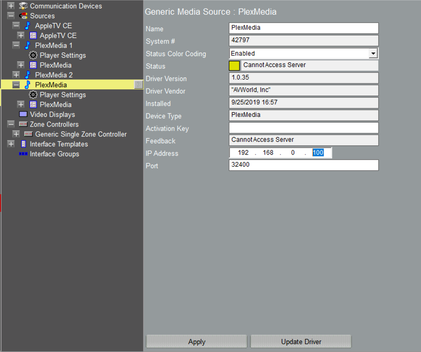Click the Apply button

click(x=197, y=342)
